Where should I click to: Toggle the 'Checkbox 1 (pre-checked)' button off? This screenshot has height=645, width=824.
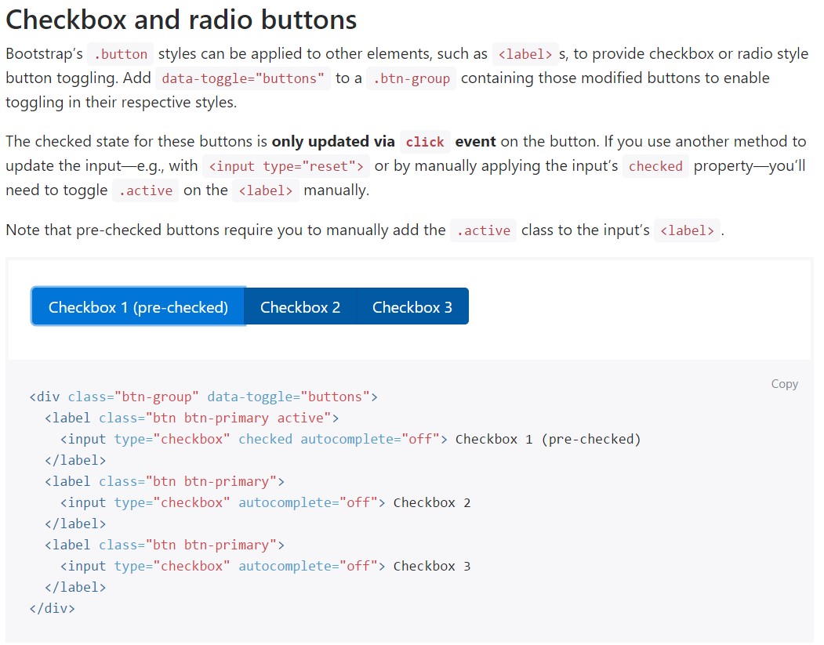(x=138, y=306)
